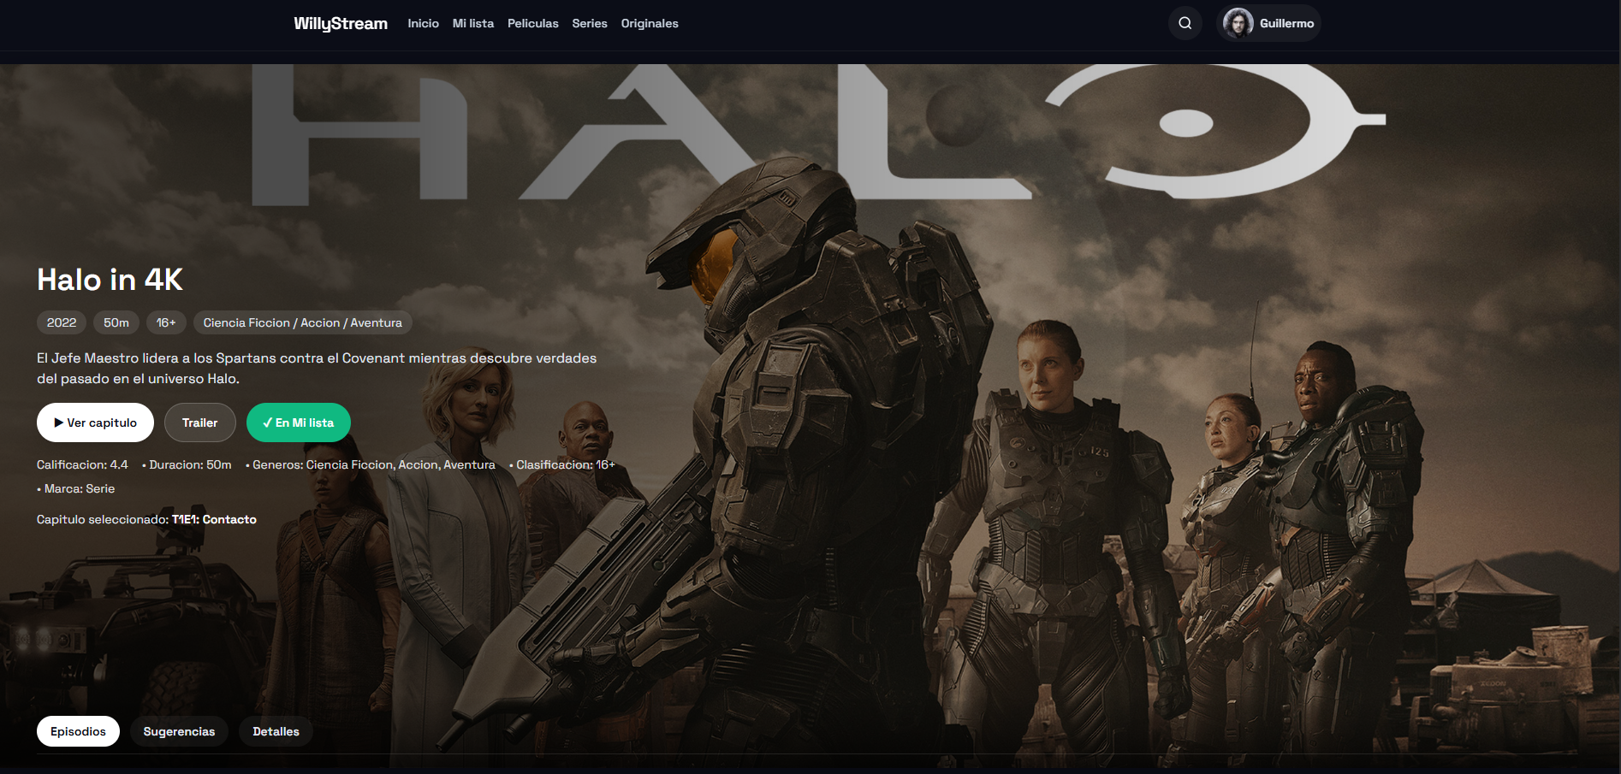Navigate to Mi lista
This screenshot has width=1621, height=774.
coord(472,23)
